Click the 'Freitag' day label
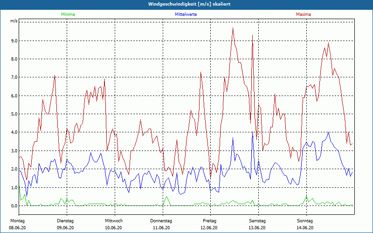Screen dimensions: 373x233 tap(209, 221)
